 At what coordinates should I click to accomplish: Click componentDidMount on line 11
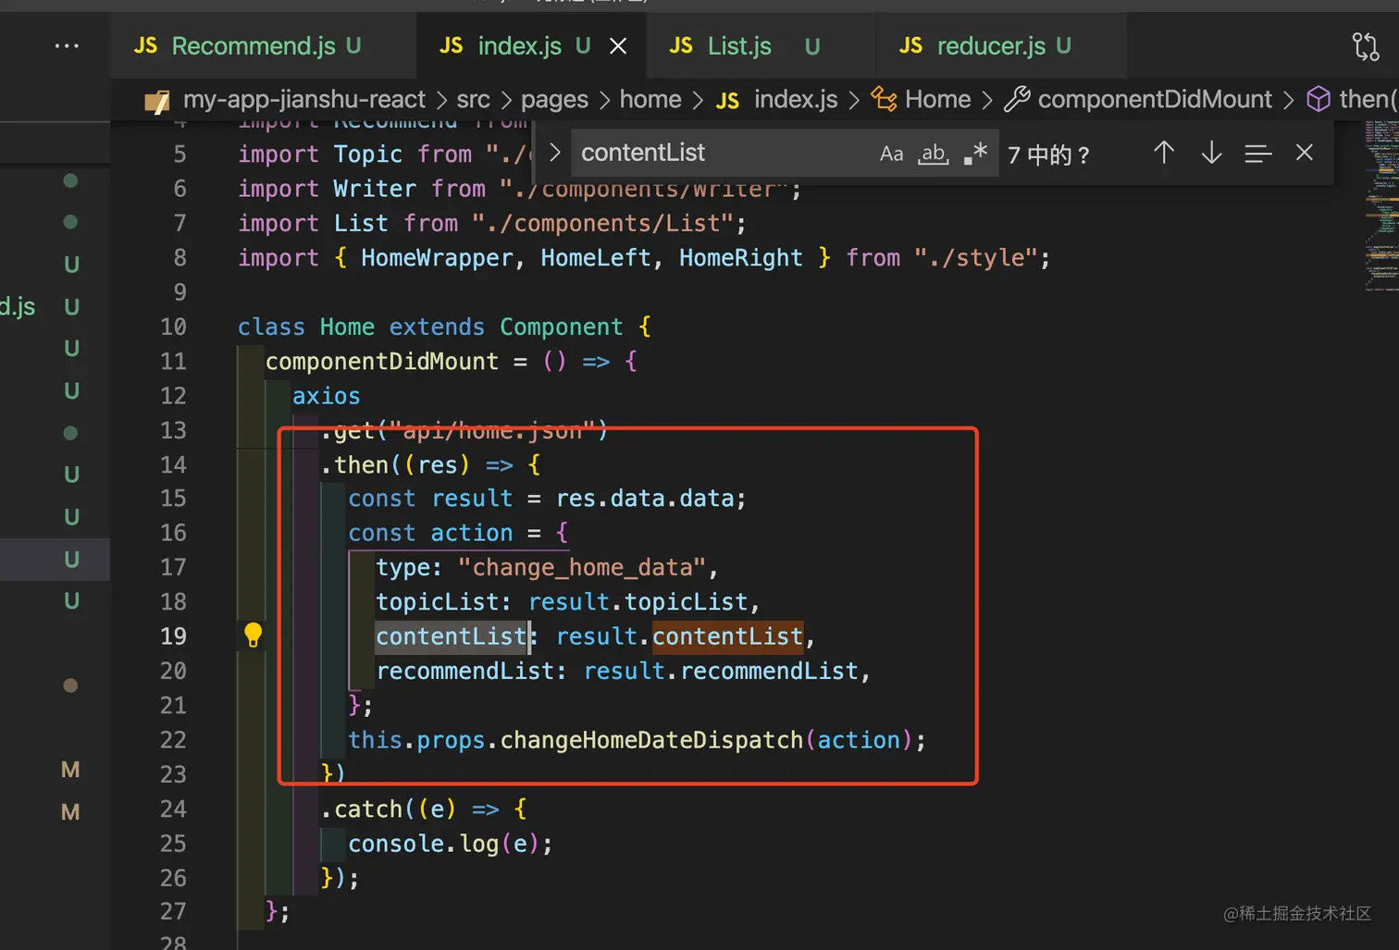pos(381,362)
